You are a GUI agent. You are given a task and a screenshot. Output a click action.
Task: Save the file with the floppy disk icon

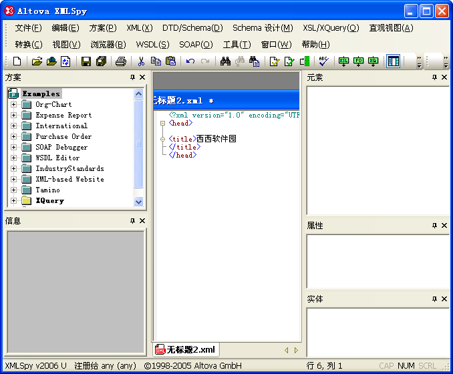[x=86, y=61]
